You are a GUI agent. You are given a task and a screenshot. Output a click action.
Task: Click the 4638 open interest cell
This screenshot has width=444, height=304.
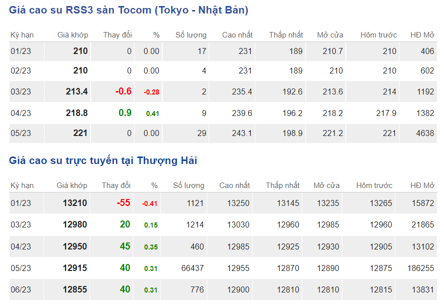click(x=424, y=133)
